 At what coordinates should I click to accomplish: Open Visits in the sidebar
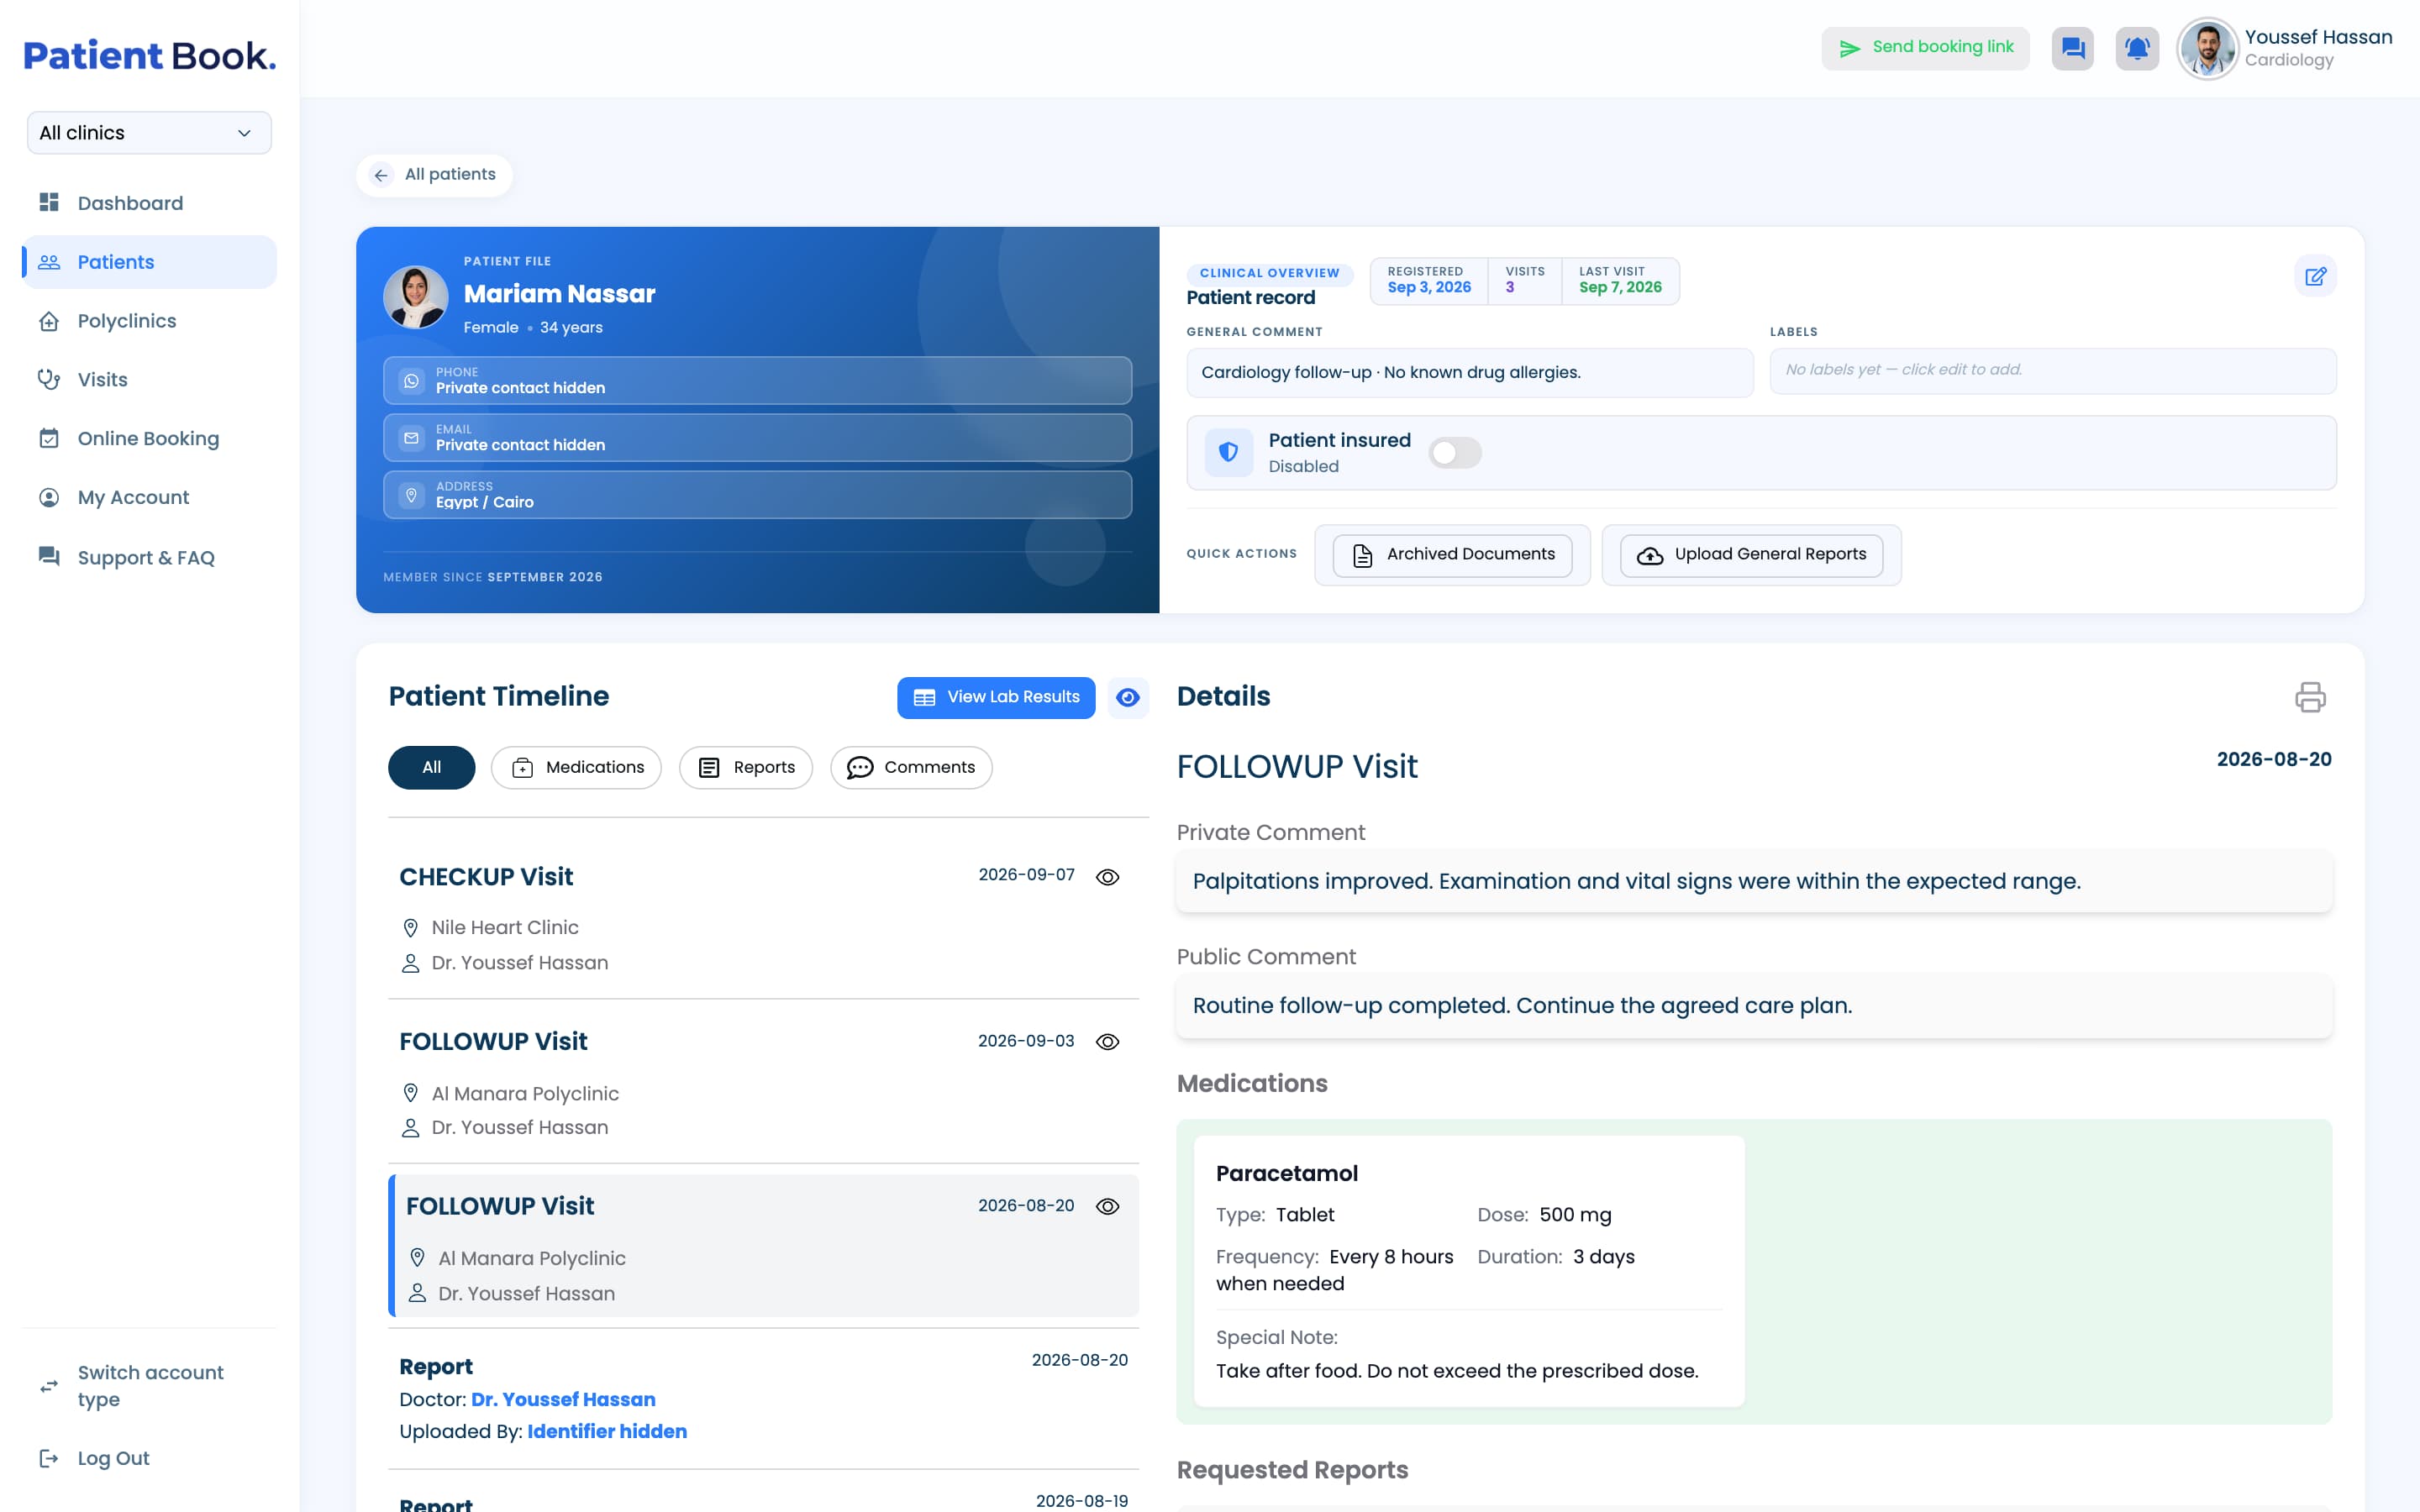tap(149, 380)
